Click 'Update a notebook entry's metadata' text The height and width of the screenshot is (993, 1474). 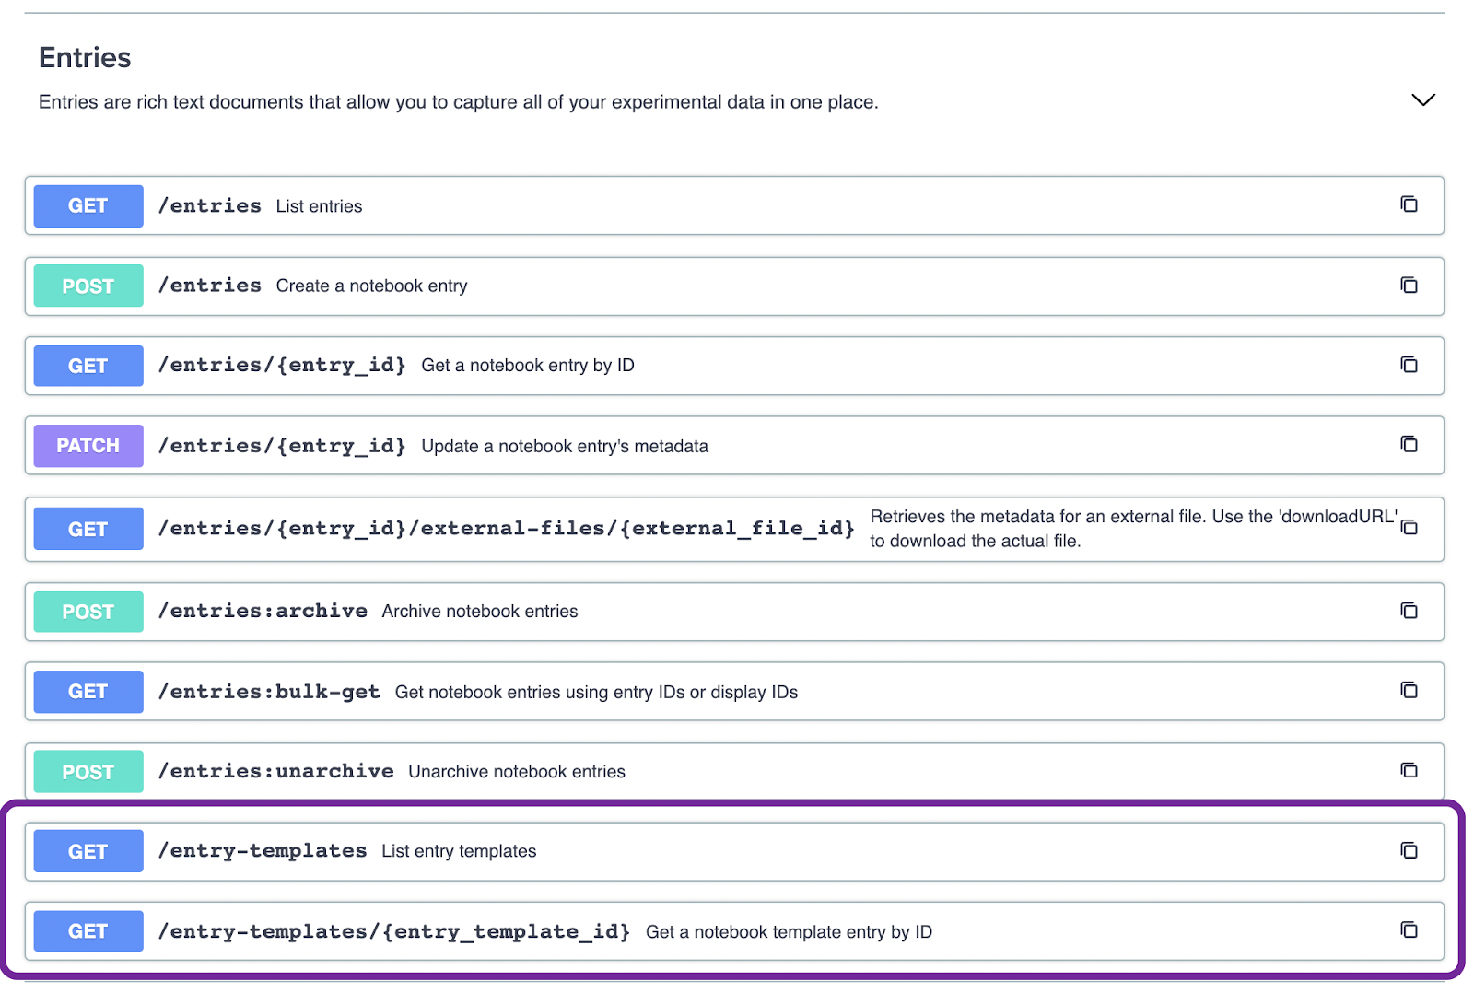(565, 446)
